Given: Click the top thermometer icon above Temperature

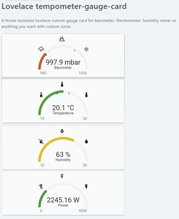Looking at the screenshot, I should (62, 84).
